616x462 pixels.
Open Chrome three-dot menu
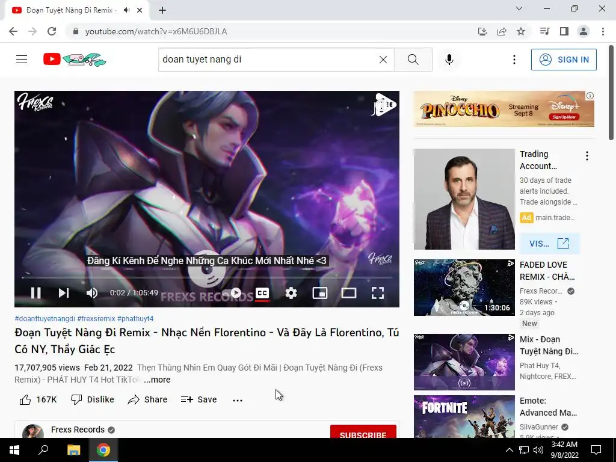click(603, 31)
